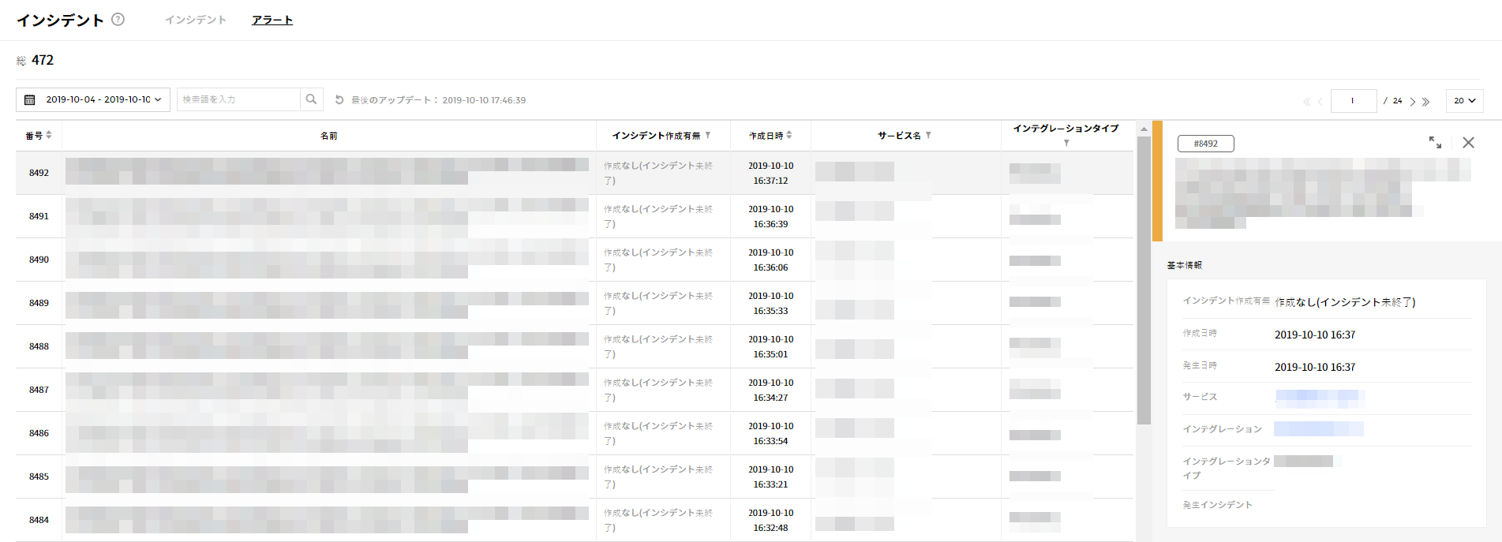The image size is (1502, 542).
Task: Click the search magnifier icon
Action: 311,99
